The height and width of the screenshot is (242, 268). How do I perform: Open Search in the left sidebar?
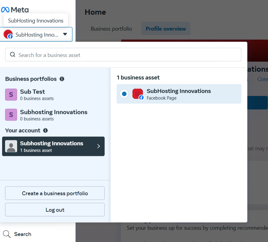17,234
